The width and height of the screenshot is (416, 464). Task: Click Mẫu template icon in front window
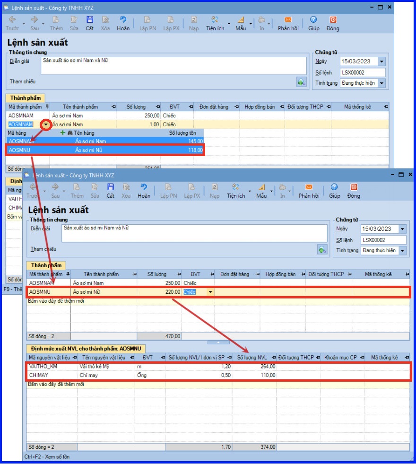pos(262,187)
